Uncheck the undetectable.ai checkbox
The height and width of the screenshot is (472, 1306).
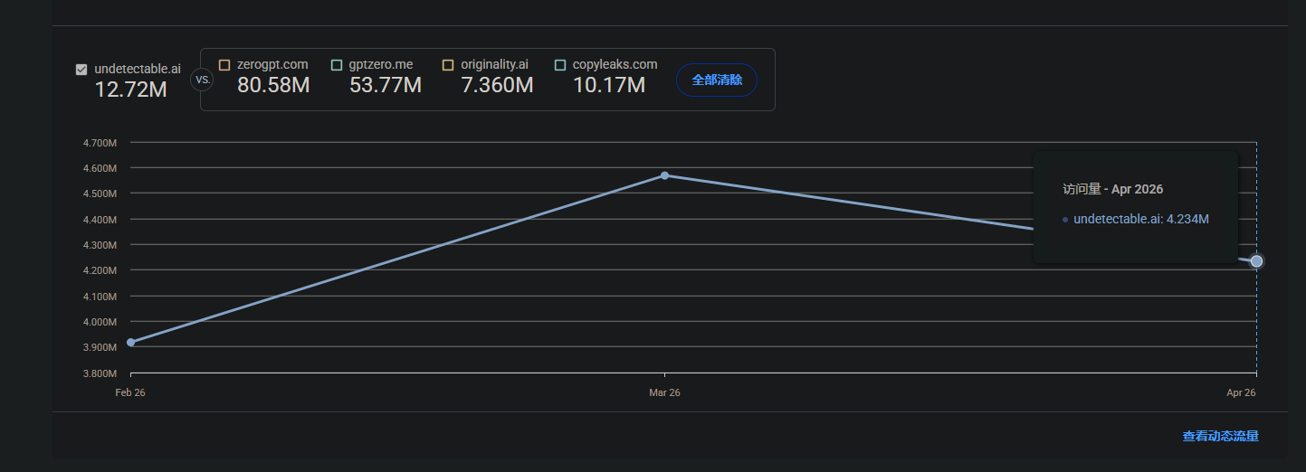[81, 70]
